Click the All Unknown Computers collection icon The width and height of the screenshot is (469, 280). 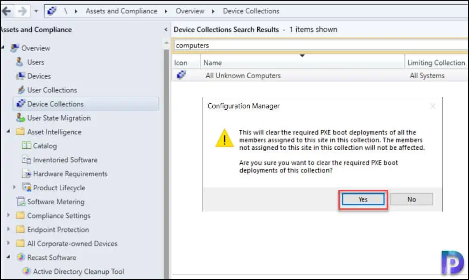point(181,74)
